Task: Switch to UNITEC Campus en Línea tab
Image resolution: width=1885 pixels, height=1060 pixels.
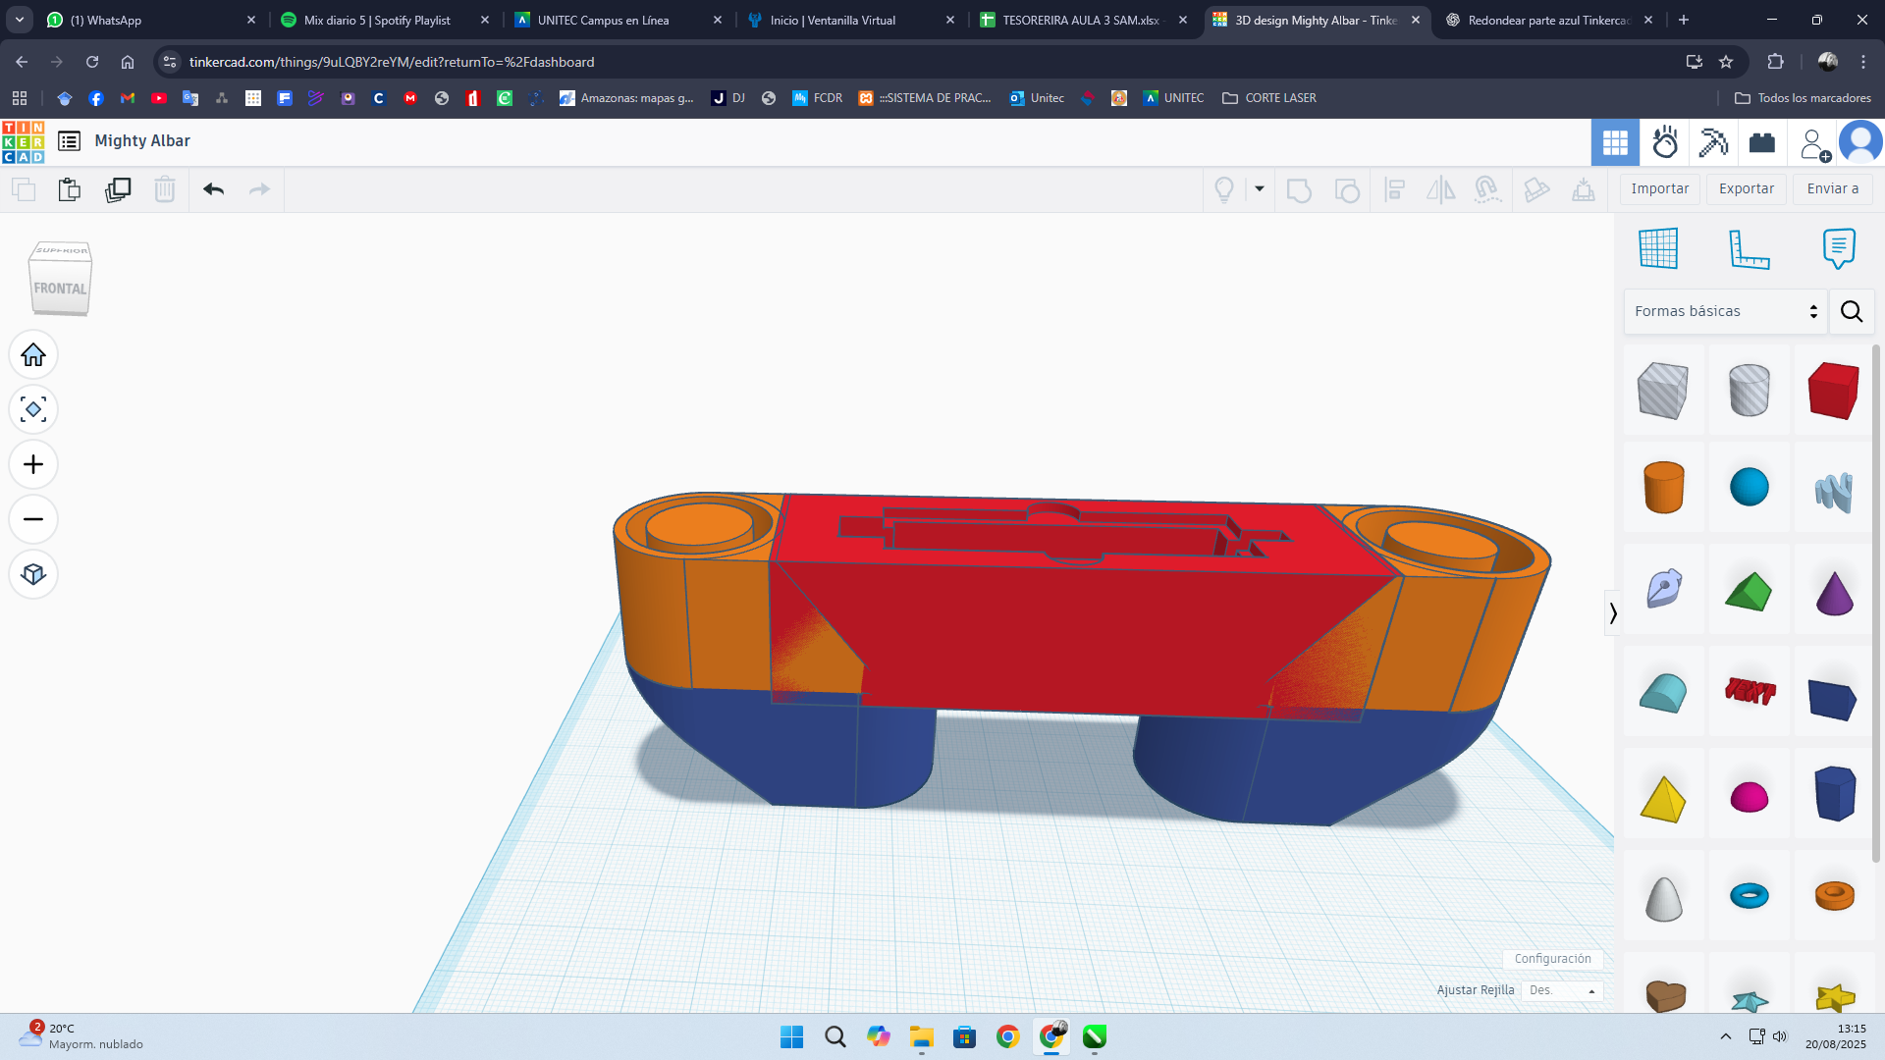Action: click(x=603, y=20)
